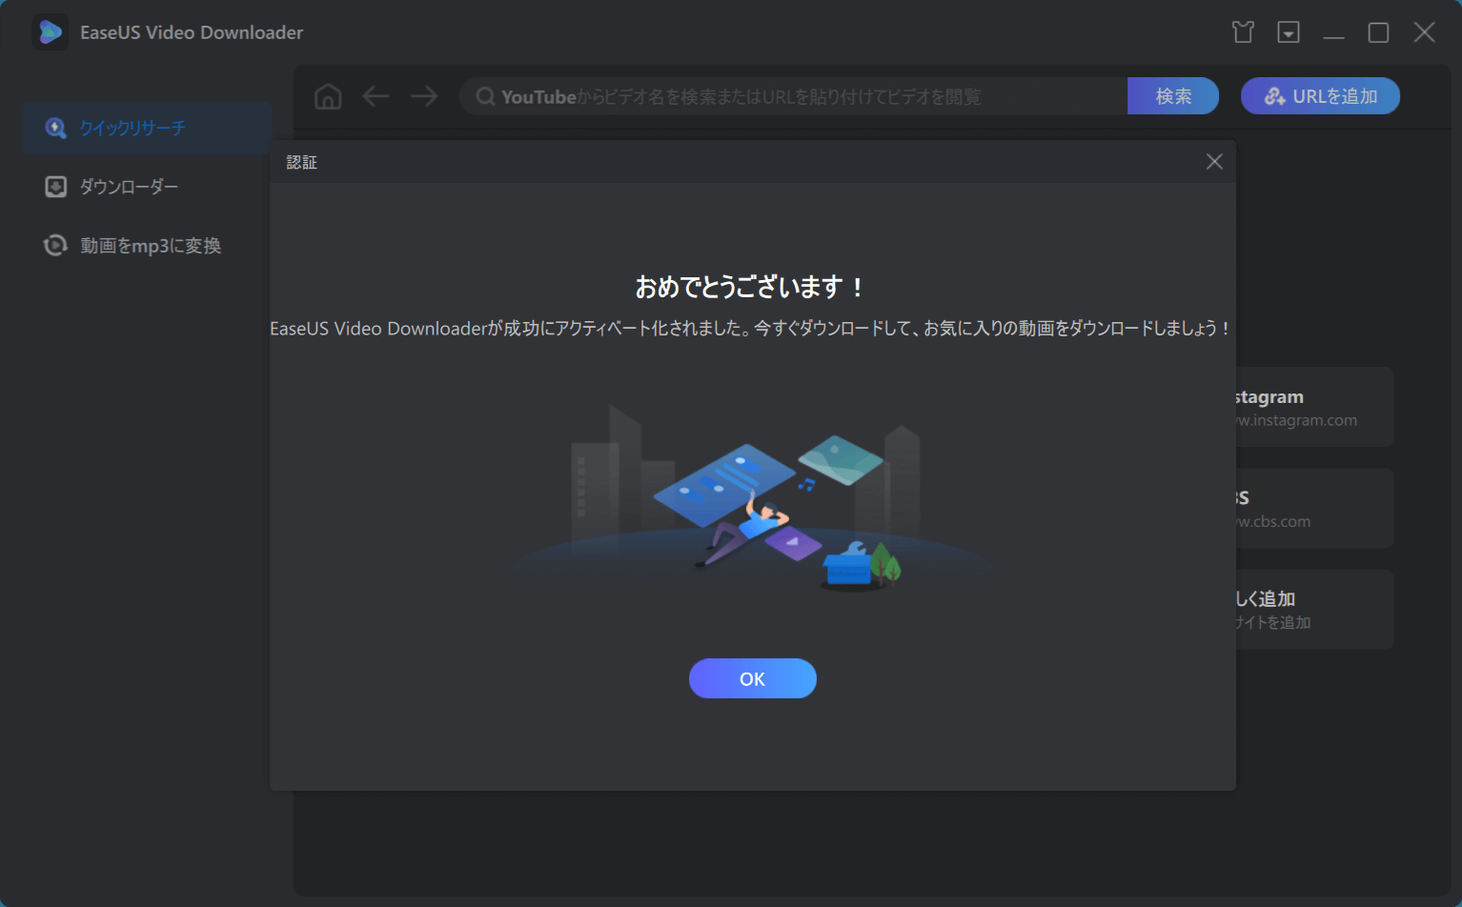Click the EaseUS Video Downloader logo icon
1462x907 pixels.
click(51, 32)
